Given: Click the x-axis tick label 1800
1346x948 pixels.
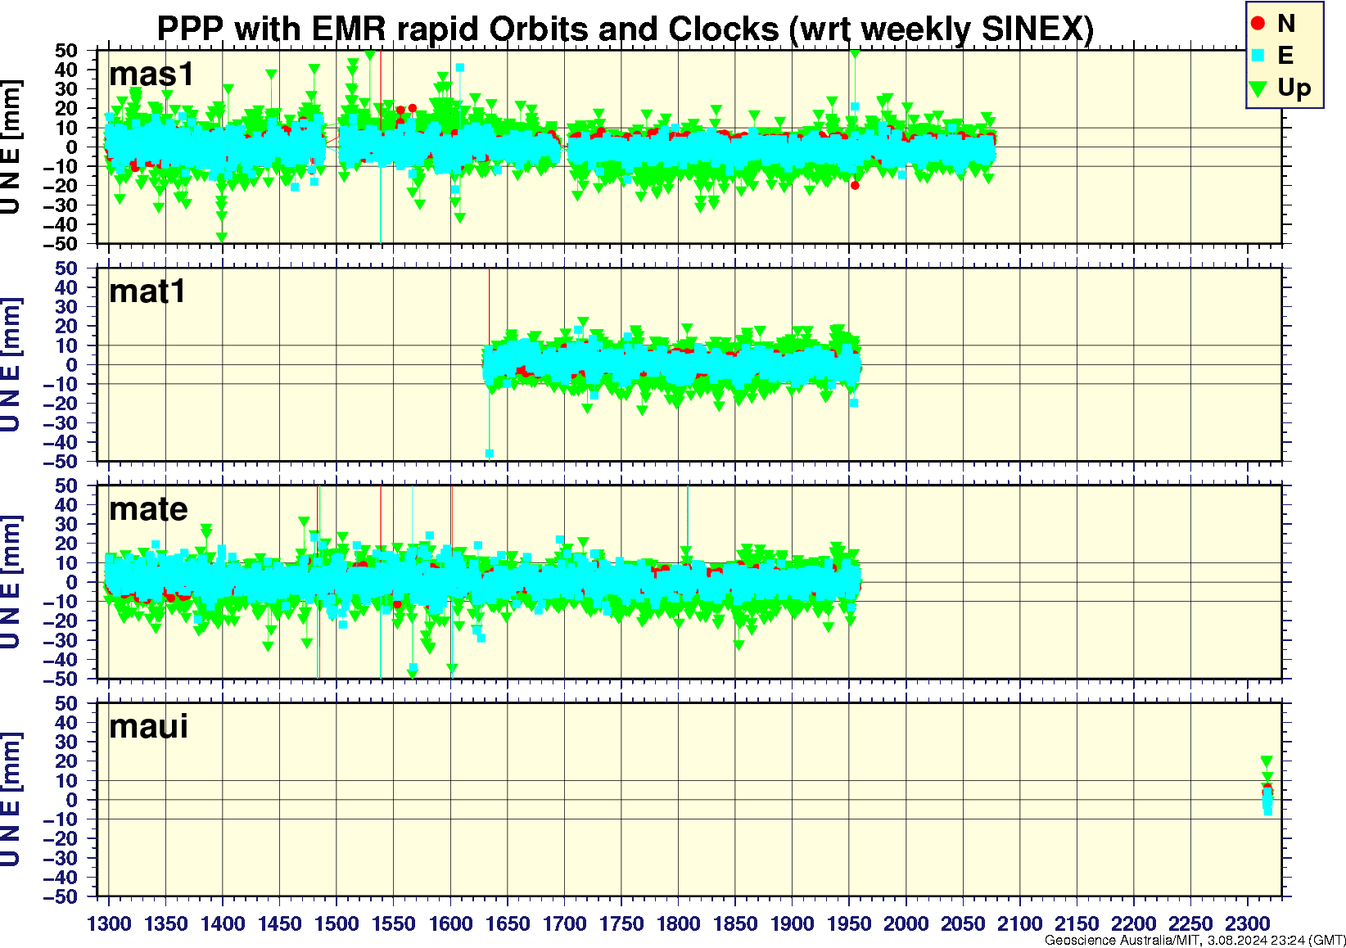Looking at the screenshot, I should (678, 923).
